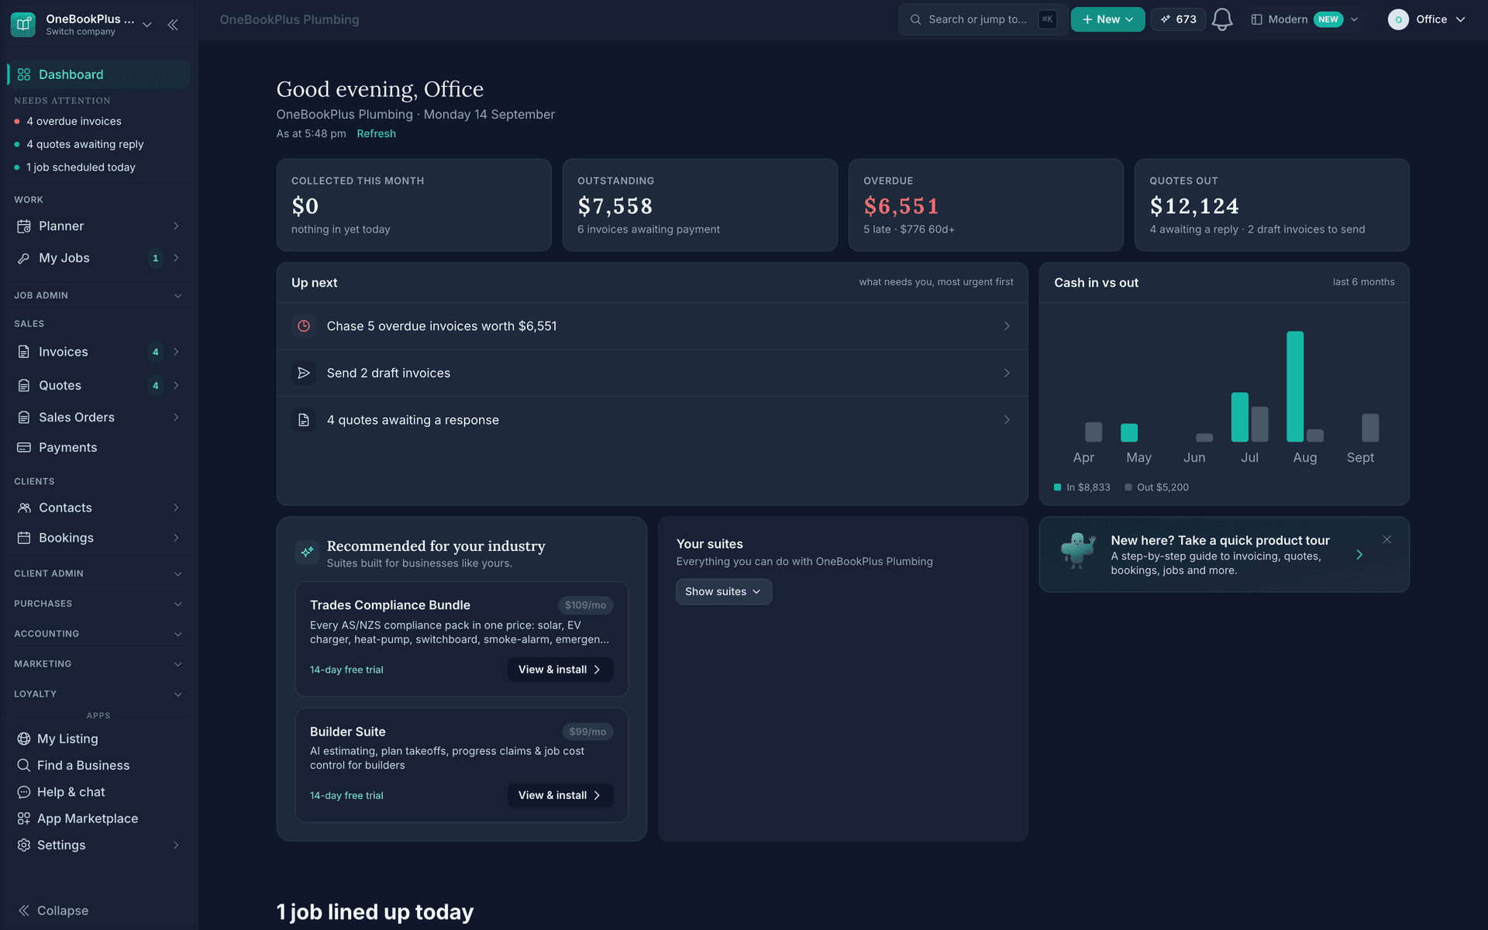Click the Jul cash-in bar
This screenshot has height=930, width=1488.
1240,417
